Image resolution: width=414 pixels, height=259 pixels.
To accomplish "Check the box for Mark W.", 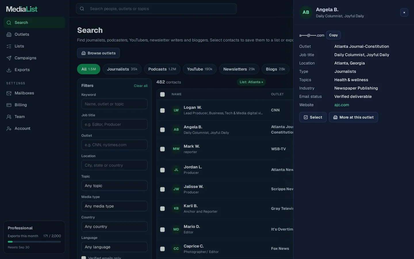I will click(162, 149).
